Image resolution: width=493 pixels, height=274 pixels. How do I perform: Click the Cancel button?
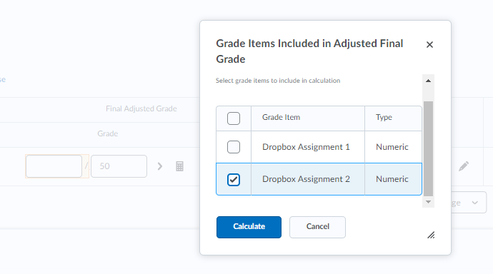[x=317, y=227]
